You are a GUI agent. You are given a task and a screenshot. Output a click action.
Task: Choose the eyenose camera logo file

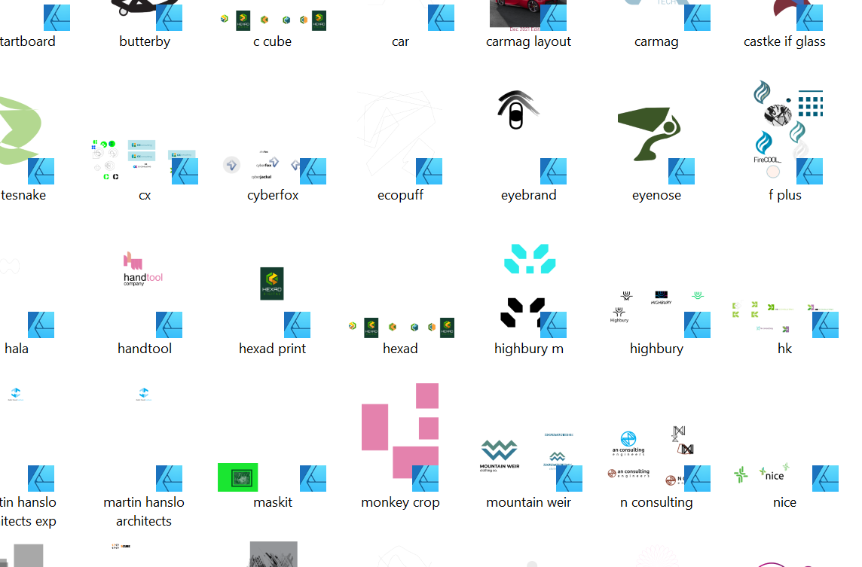click(x=656, y=144)
